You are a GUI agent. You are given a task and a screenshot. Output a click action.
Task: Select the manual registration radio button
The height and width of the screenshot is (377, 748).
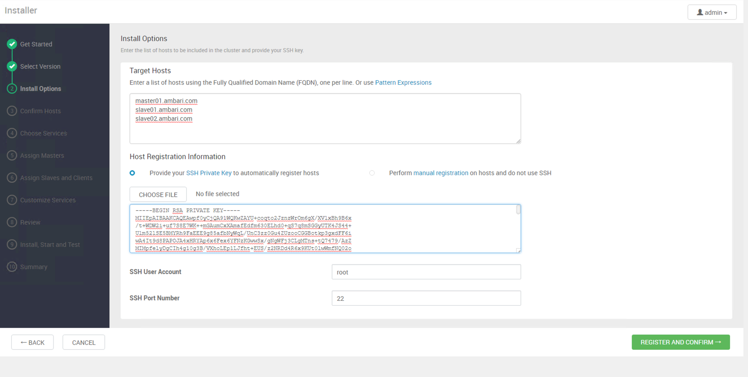pyautogui.click(x=372, y=173)
